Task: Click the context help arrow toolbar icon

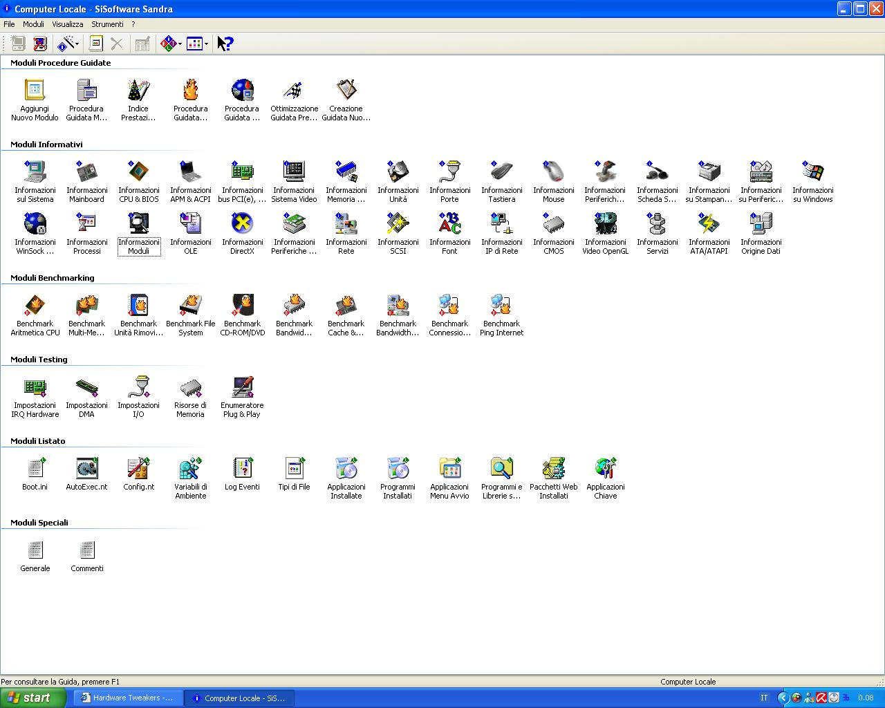Action: click(x=225, y=44)
